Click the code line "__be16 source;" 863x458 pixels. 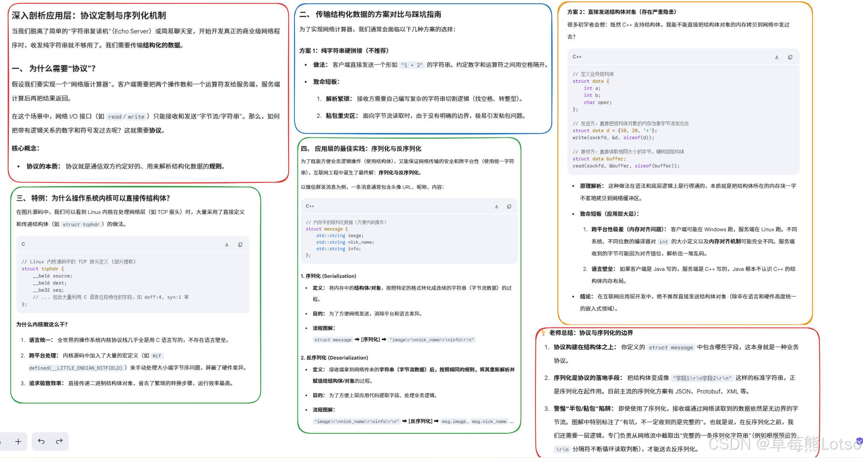coord(53,276)
